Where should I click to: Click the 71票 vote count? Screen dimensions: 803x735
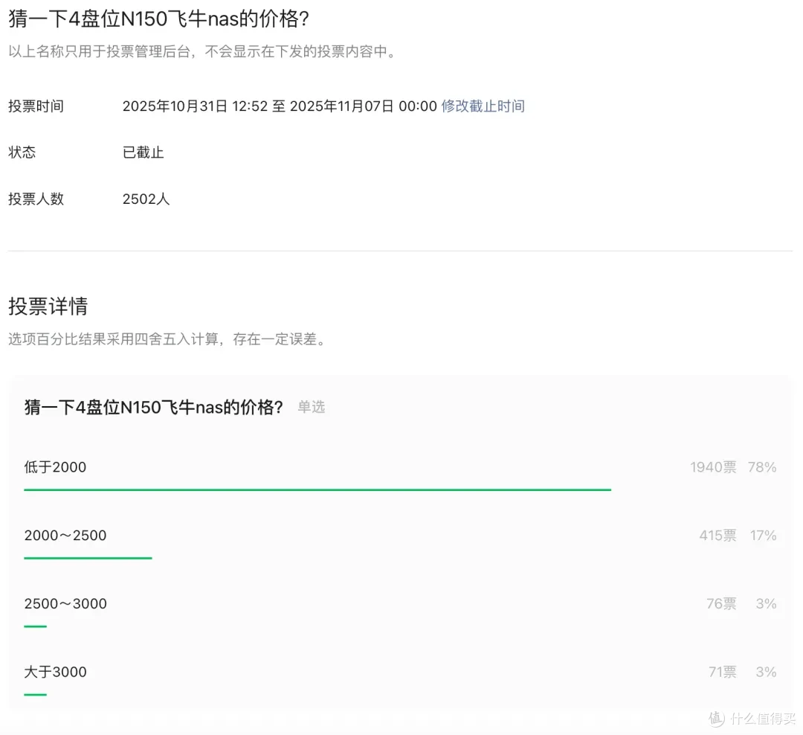point(723,672)
